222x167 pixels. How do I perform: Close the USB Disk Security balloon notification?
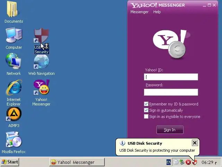tap(195, 143)
